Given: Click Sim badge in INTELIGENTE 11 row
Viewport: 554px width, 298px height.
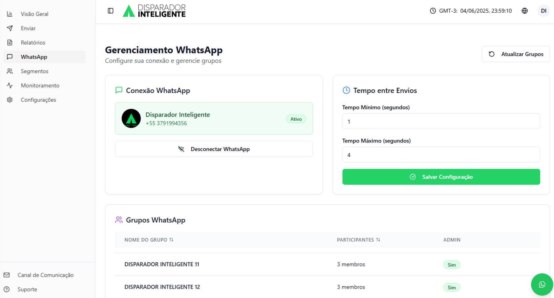Looking at the screenshot, I should [452, 265].
